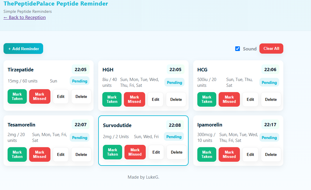
Task: Click the Add Reminder button
Action: click(23, 49)
